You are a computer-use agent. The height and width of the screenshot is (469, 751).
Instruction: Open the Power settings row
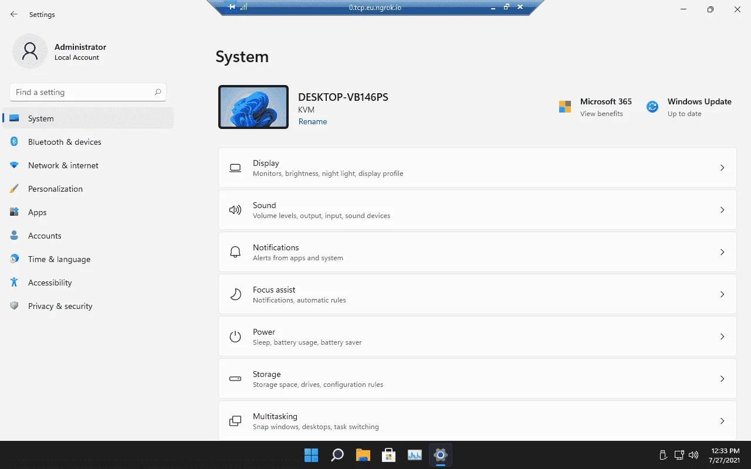pyautogui.click(x=478, y=337)
